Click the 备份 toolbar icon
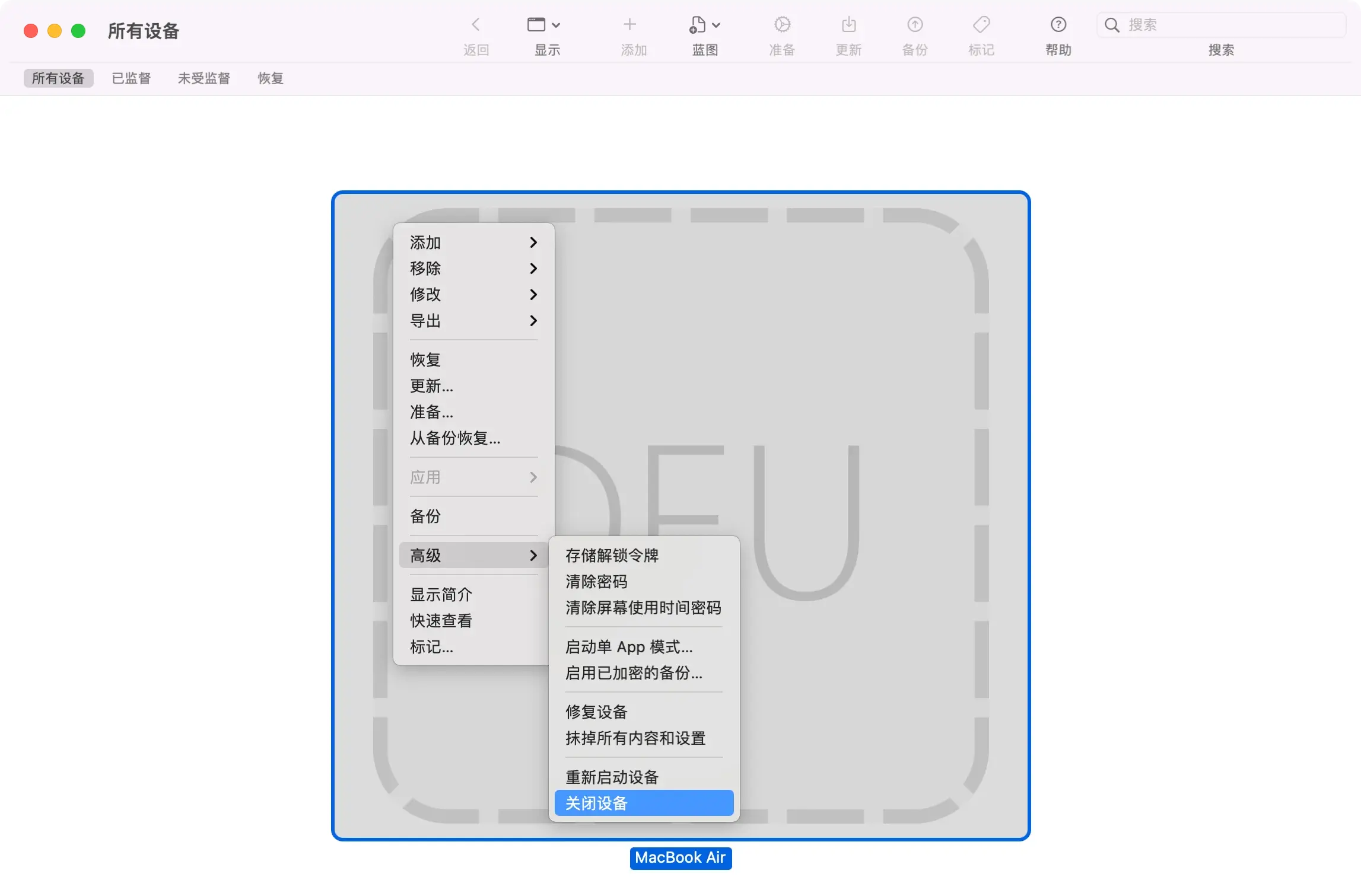 point(914,24)
